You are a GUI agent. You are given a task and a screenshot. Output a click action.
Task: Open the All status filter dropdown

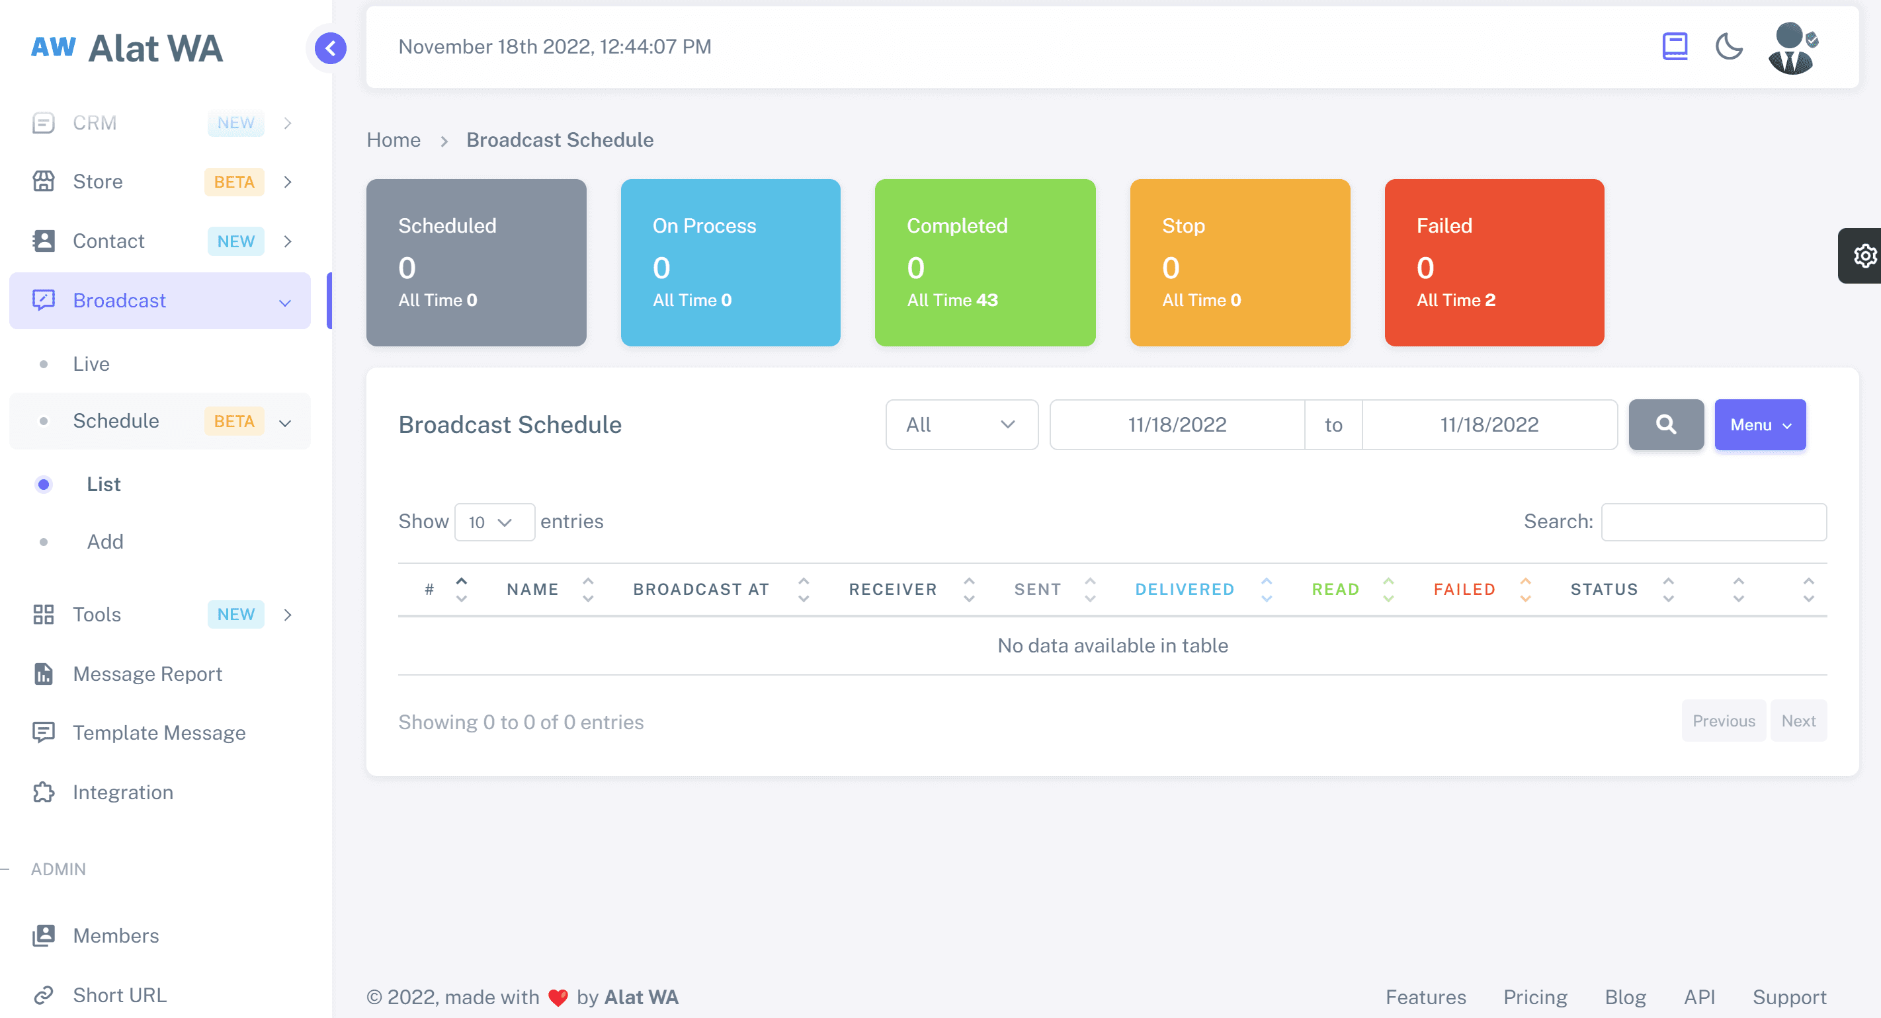962,424
